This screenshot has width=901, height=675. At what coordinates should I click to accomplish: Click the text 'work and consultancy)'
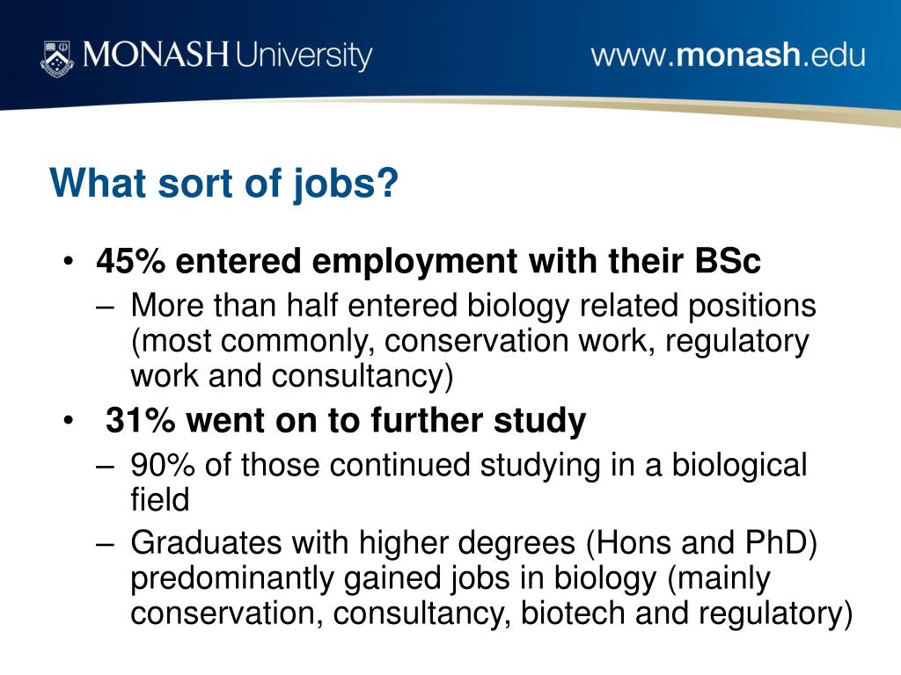pos(292,376)
